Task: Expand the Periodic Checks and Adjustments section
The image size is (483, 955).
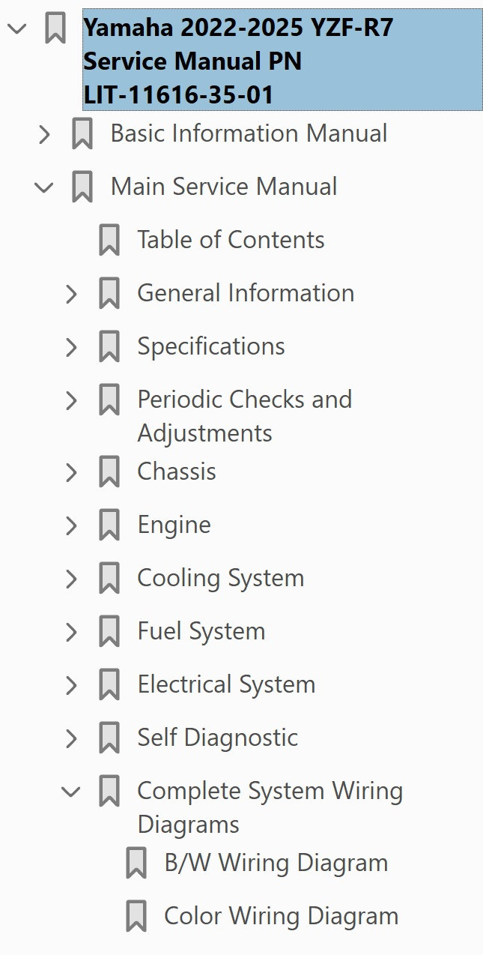Action: (x=72, y=400)
